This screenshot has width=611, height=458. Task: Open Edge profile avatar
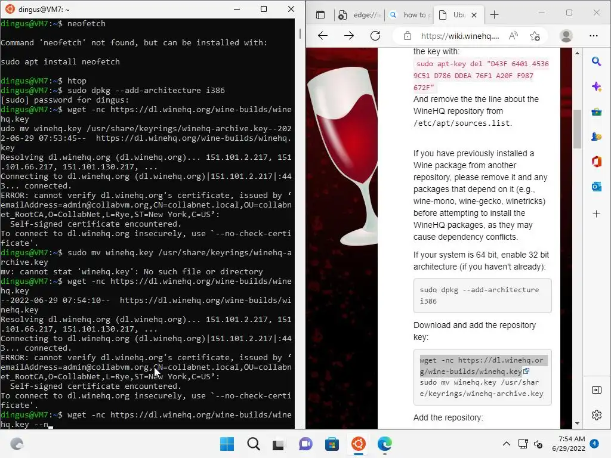tap(566, 36)
